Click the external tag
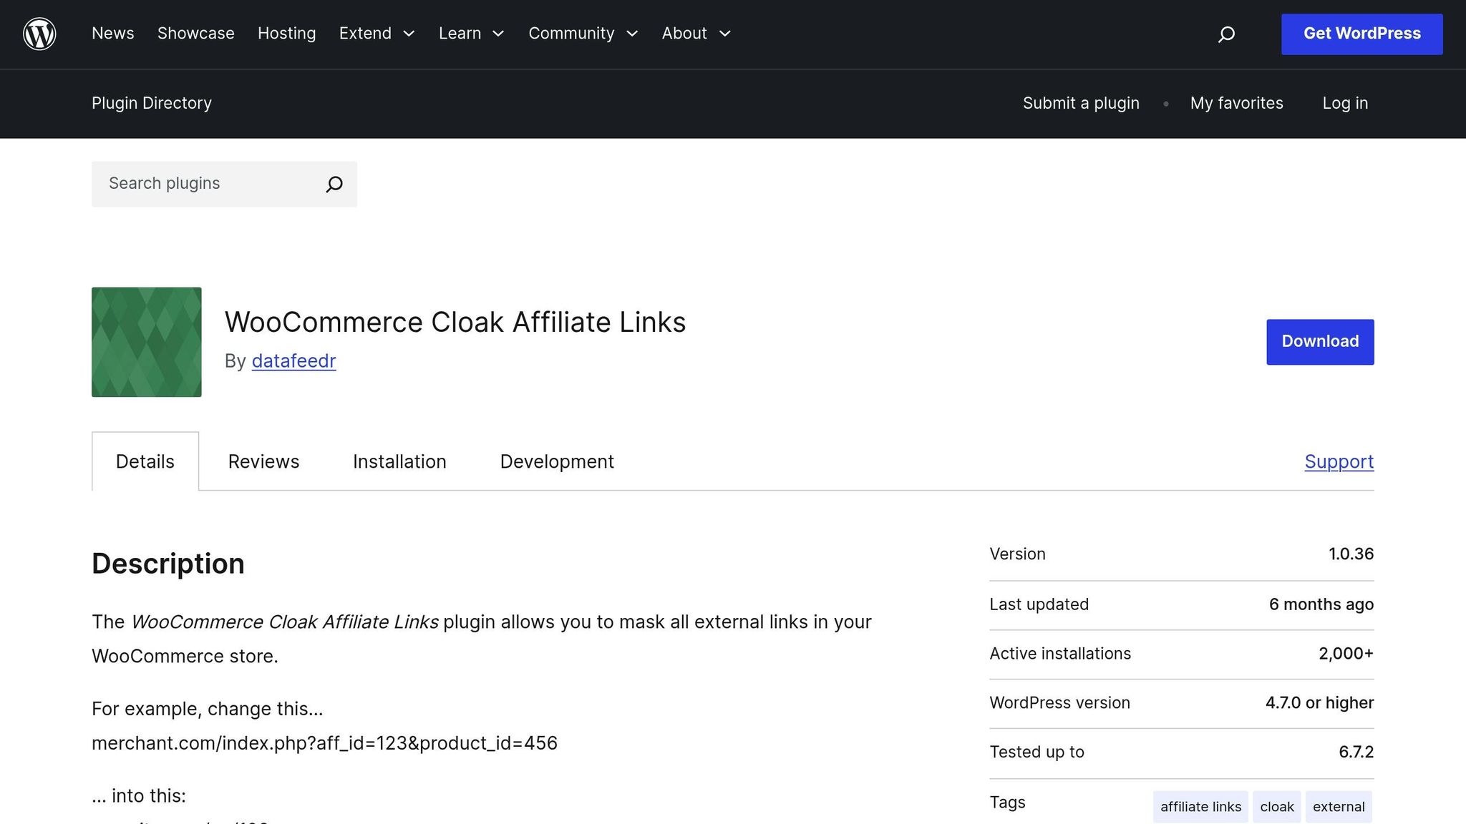The image size is (1466, 824). click(x=1339, y=807)
